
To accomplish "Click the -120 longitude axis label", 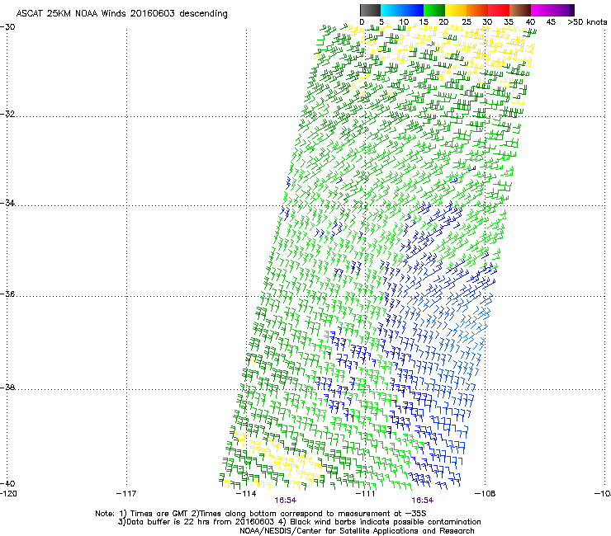I will [x=8, y=494].
